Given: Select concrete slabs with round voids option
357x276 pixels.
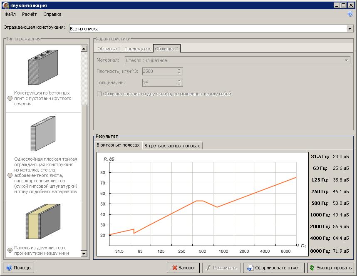Looking at the screenshot, I should [x=10, y=98].
